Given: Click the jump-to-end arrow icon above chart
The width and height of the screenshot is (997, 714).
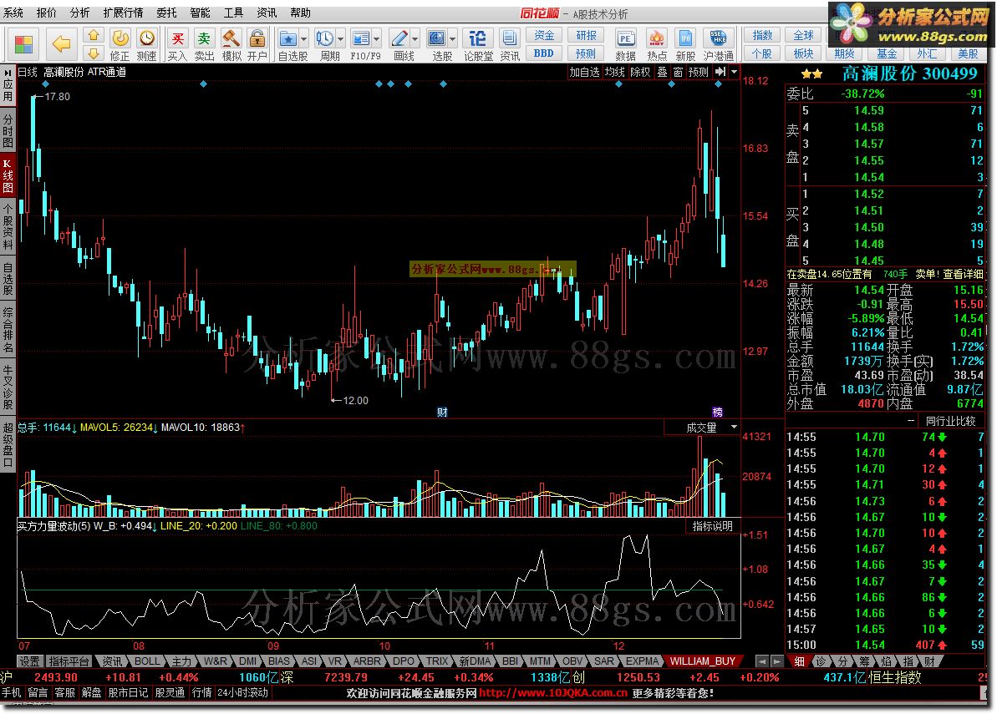Looking at the screenshot, I should (720, 73).
